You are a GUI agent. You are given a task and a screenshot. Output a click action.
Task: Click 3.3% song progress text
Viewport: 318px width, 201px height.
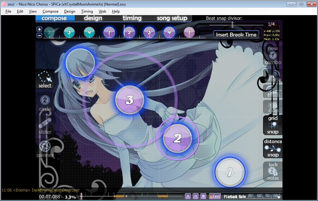click(70, 197)
